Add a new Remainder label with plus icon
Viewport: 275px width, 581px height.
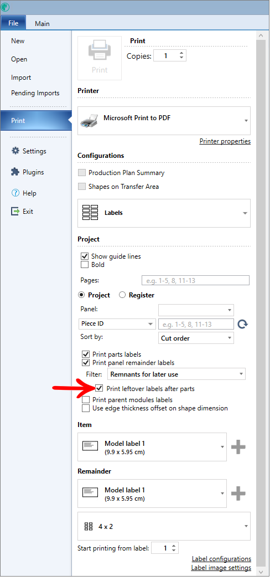click(238, 493)
